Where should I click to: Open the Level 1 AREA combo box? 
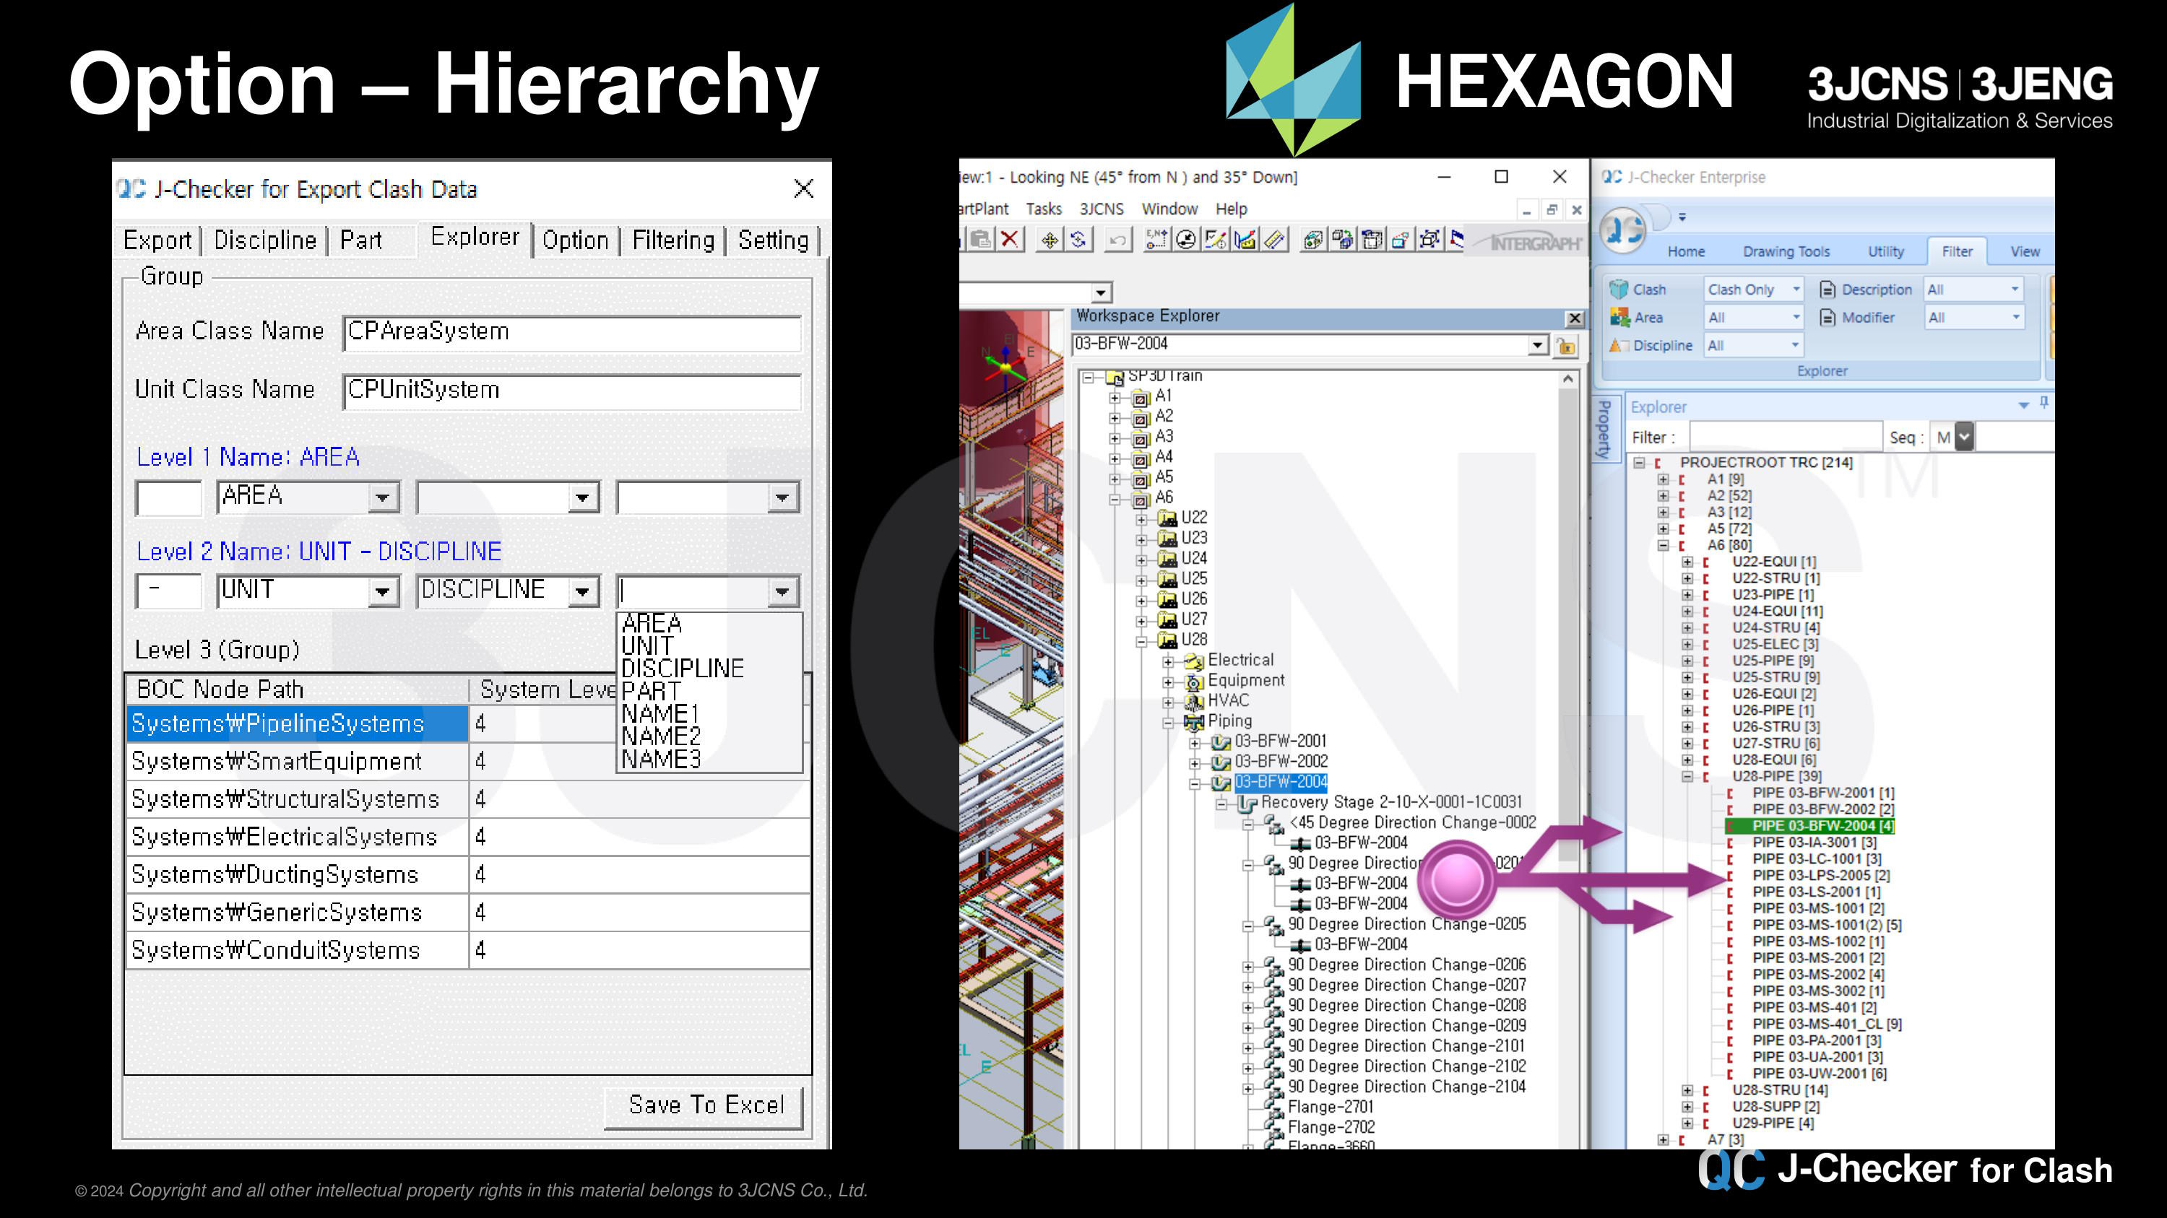pyautogui.click(x=382, y=497)
